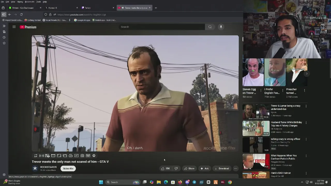Screen dimensions: 331x186
Task: Show next shorts with the right chevron
Action: coord(307,74)
